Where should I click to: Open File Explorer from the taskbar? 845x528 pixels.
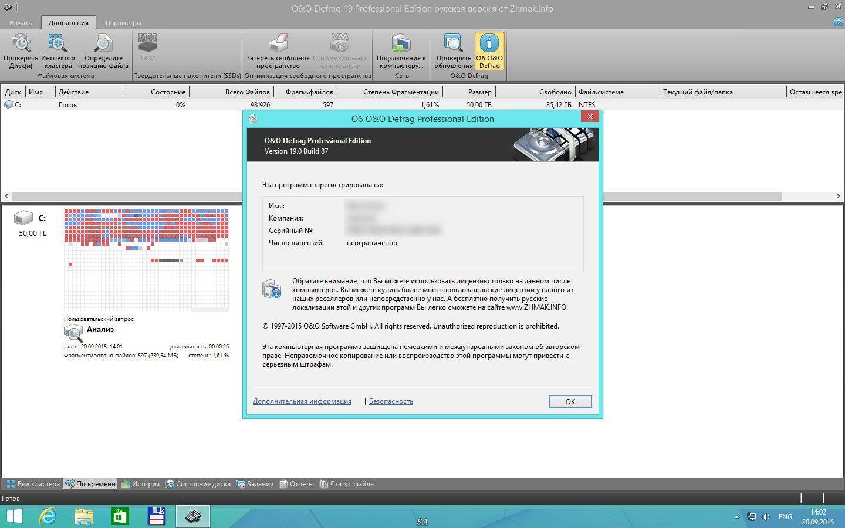(x=84, y=516)
